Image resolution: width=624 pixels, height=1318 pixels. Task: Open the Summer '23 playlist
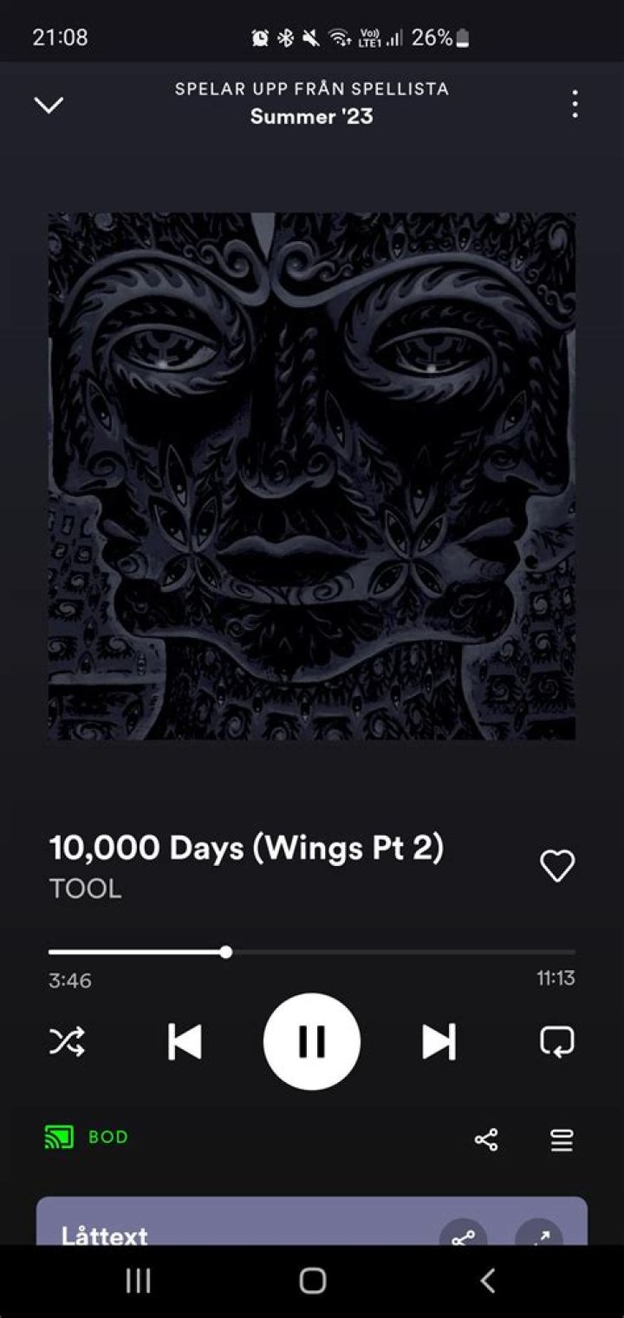point(312,116)
